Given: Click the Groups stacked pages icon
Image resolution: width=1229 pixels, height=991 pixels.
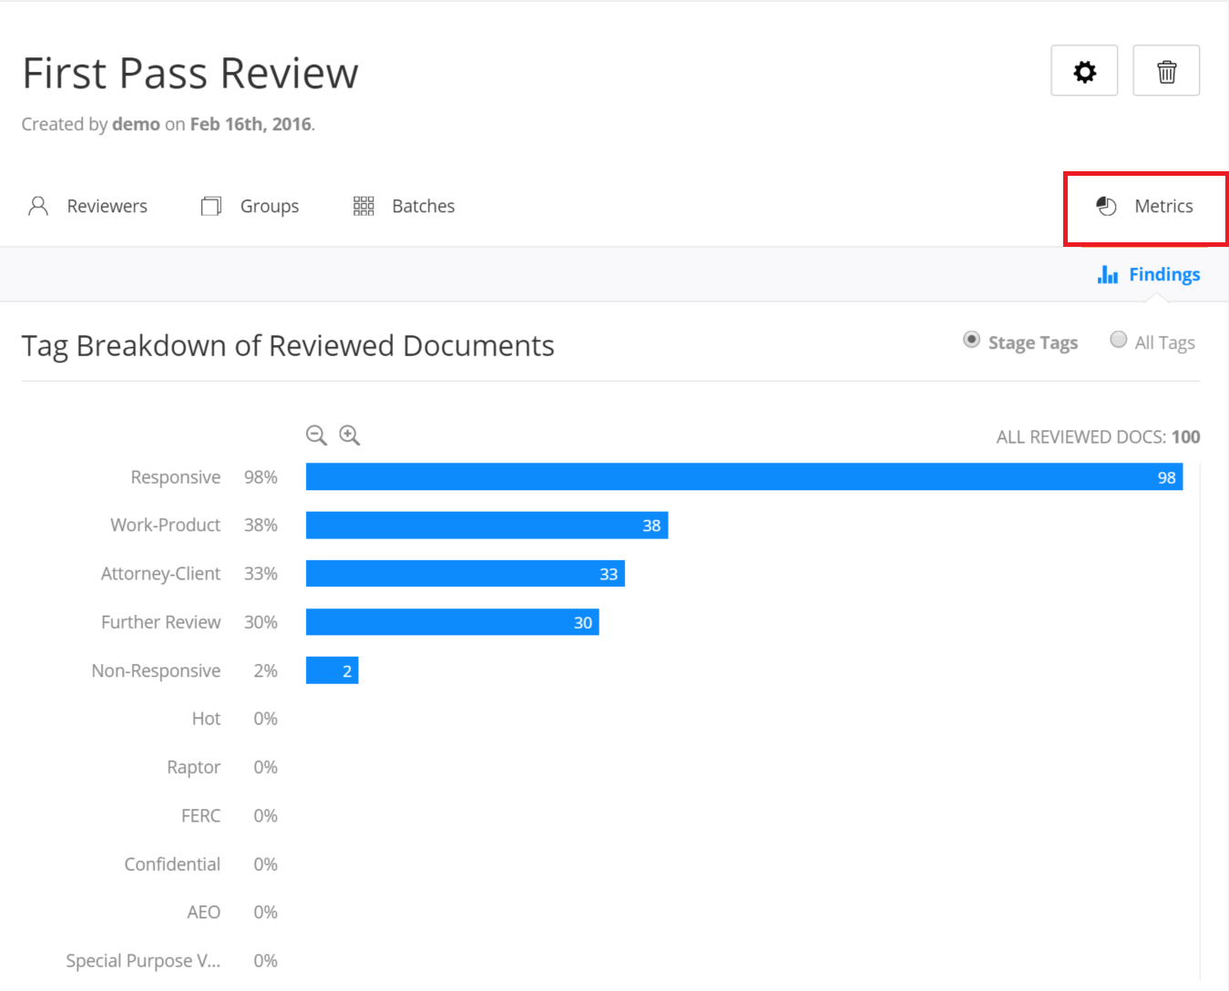Looking at the screenshot, I should (x=211, y=206).
